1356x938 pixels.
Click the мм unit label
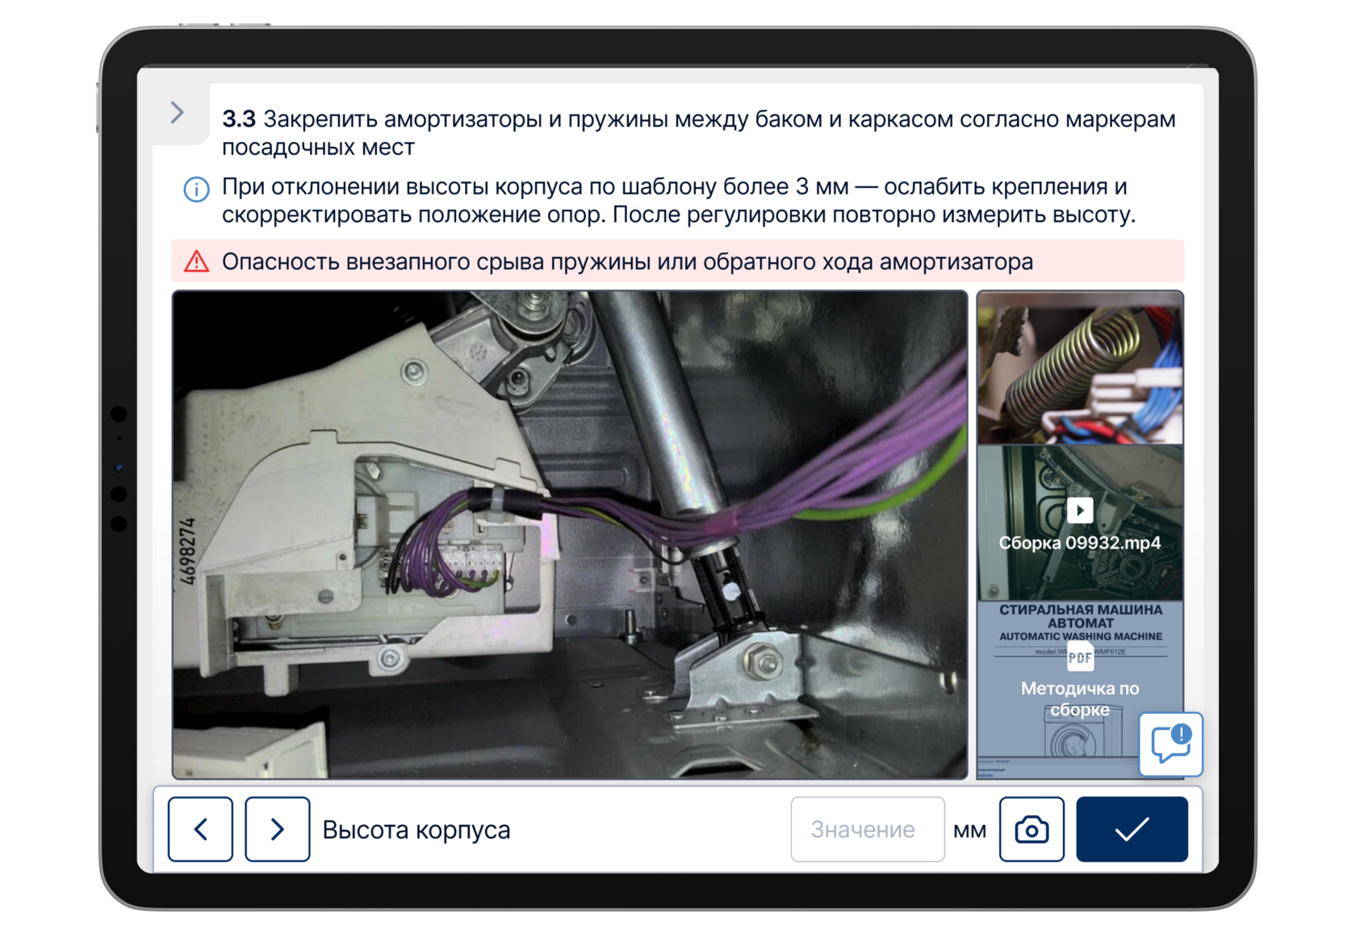(x=970, y=831)
